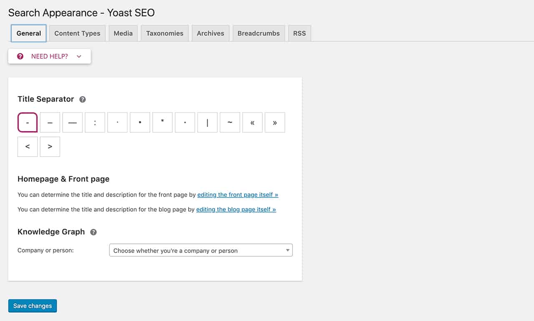Go to the RSS tab
The height and width of the screenshot is (321, 534).
pos(300,33)
